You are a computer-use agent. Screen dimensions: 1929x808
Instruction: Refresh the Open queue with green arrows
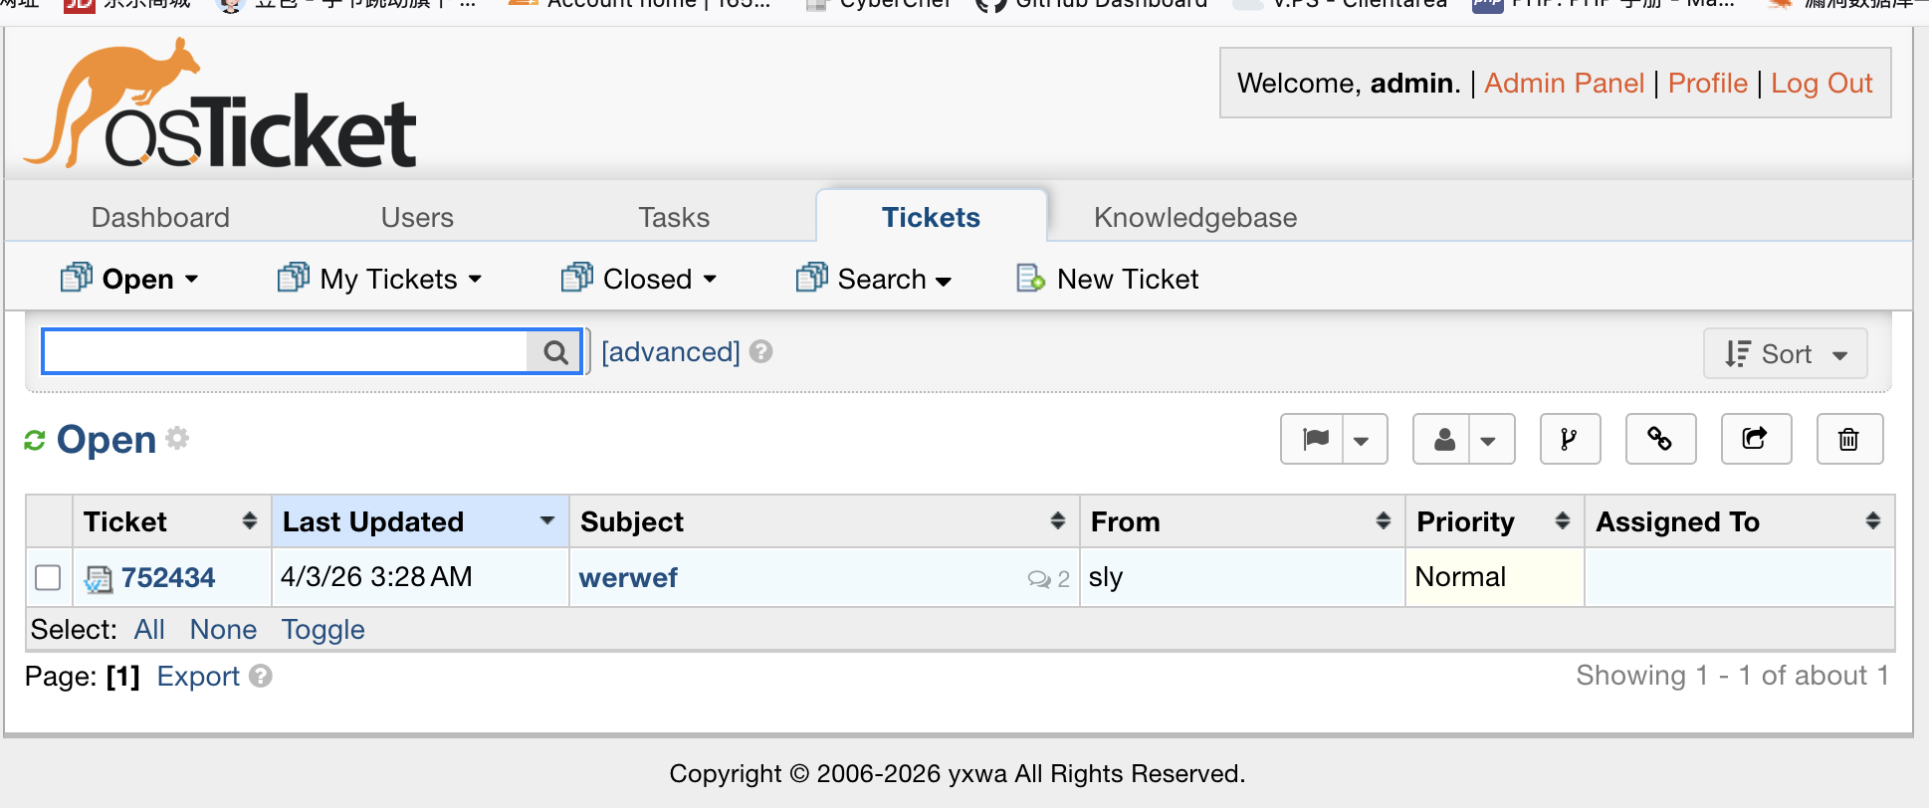pyautogui.click(x=35, y=440)
